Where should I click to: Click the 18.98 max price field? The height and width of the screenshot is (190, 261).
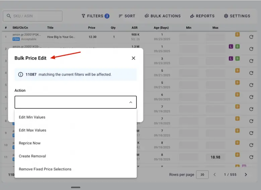click(x=215, y=157)
